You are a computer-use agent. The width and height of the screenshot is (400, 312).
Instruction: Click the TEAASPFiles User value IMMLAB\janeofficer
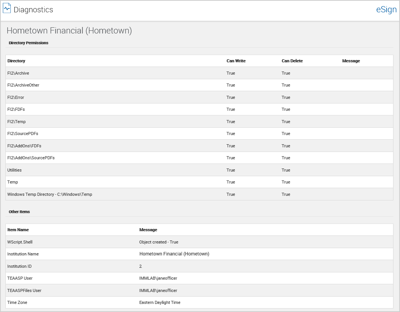(158, 290)
